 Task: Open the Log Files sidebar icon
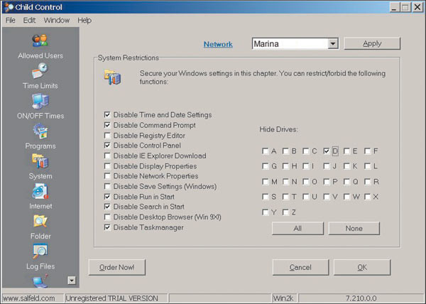pos(40,252)
